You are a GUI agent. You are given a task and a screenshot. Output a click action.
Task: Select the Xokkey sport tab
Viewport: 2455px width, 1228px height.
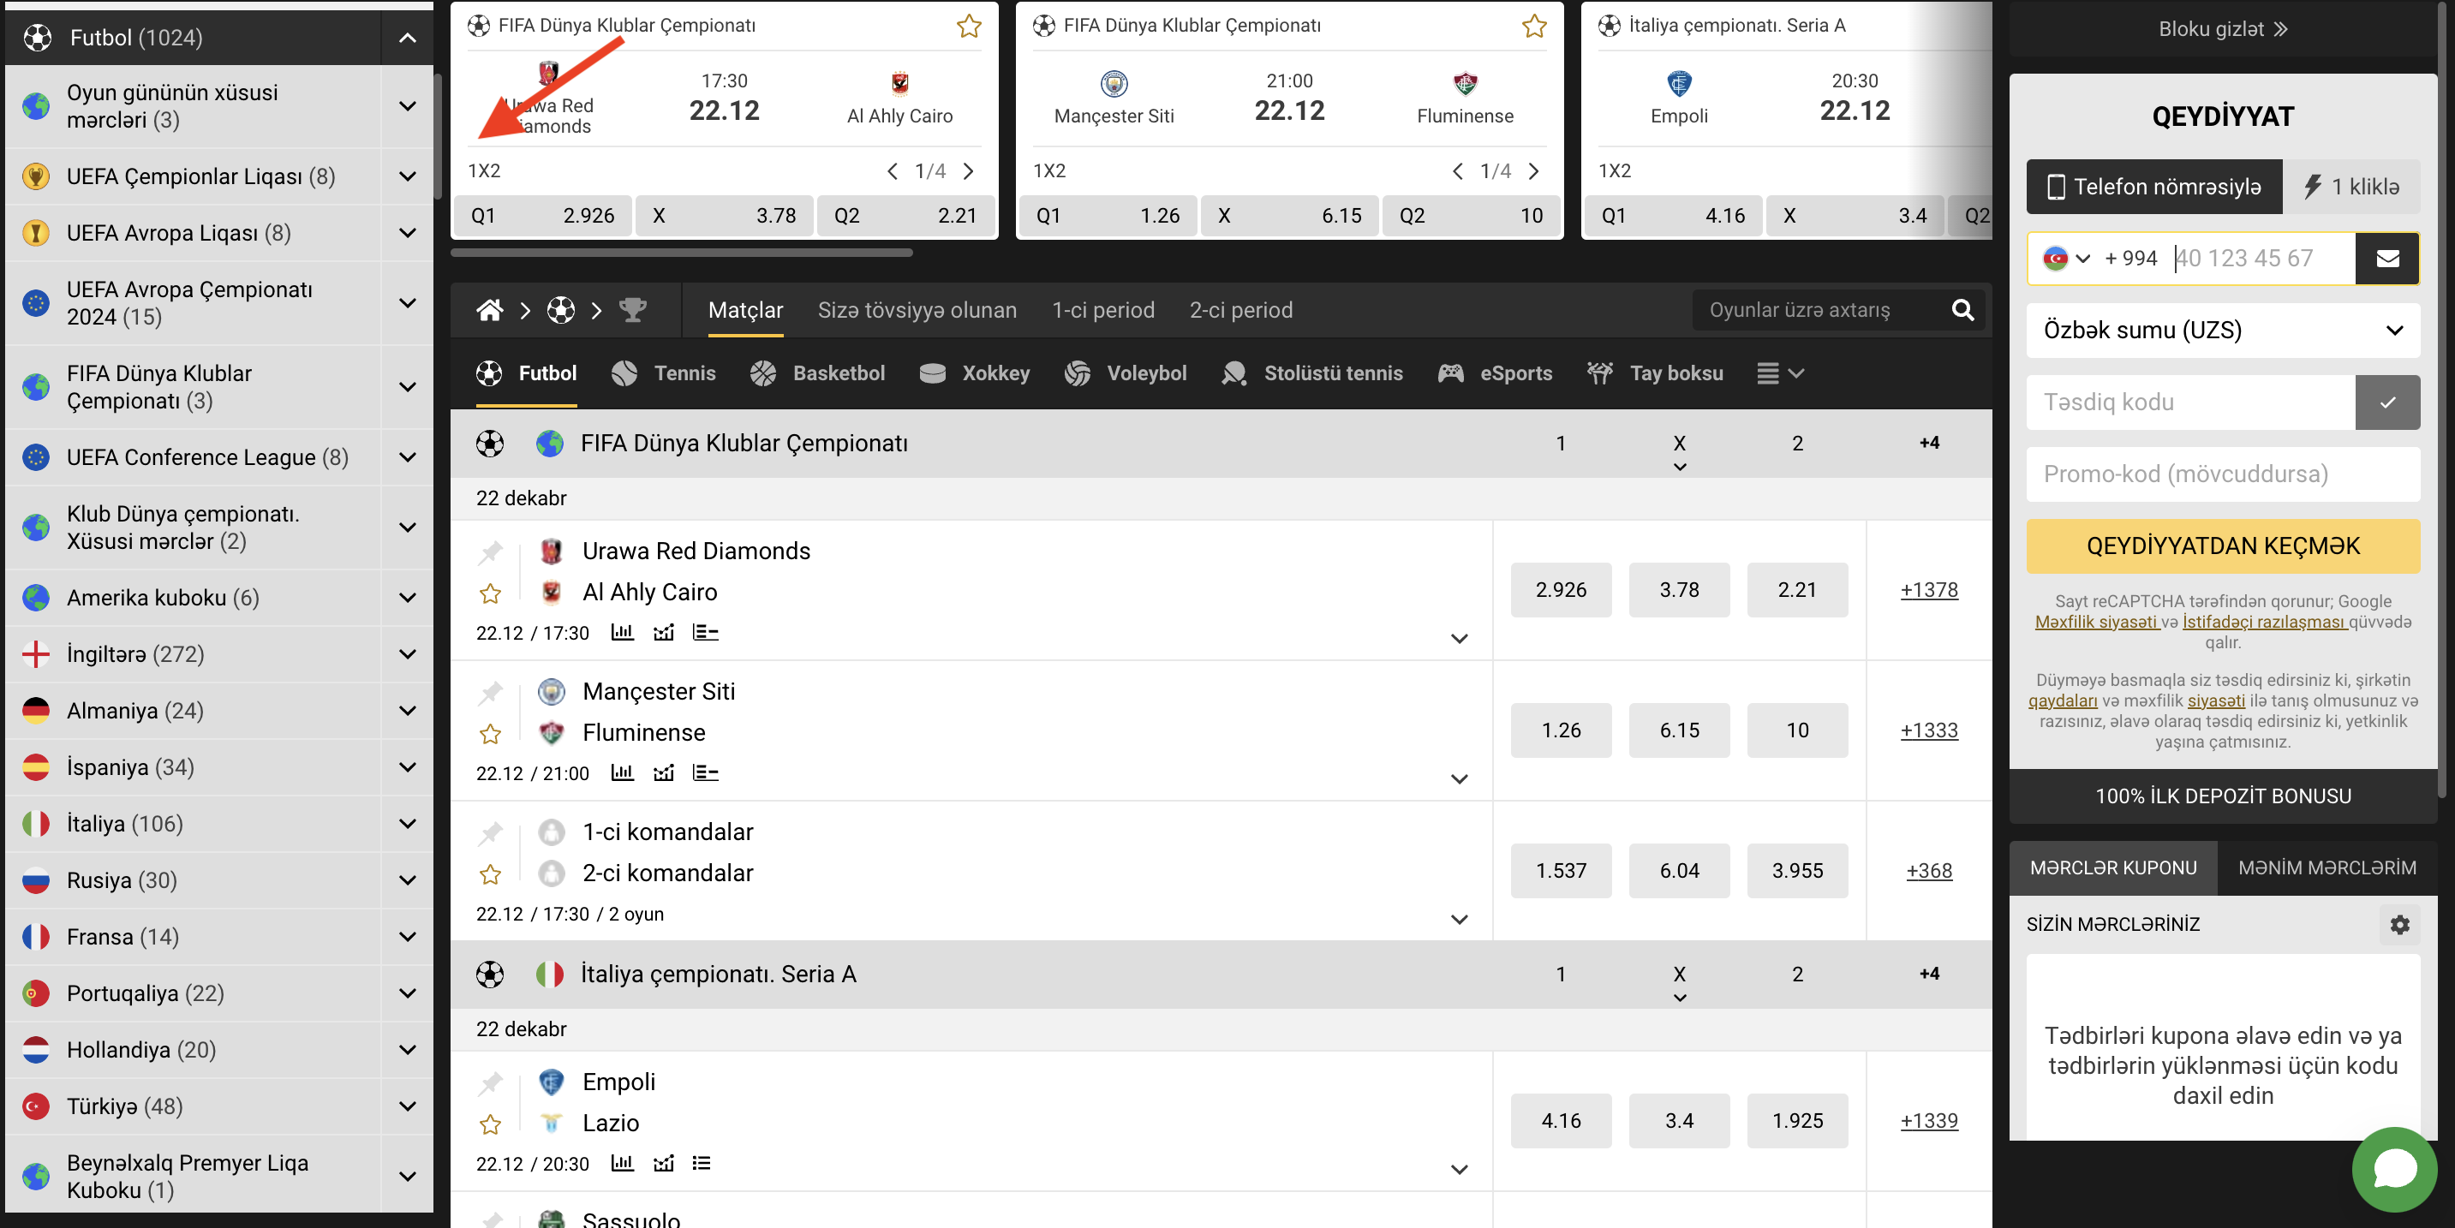[975, 373]
